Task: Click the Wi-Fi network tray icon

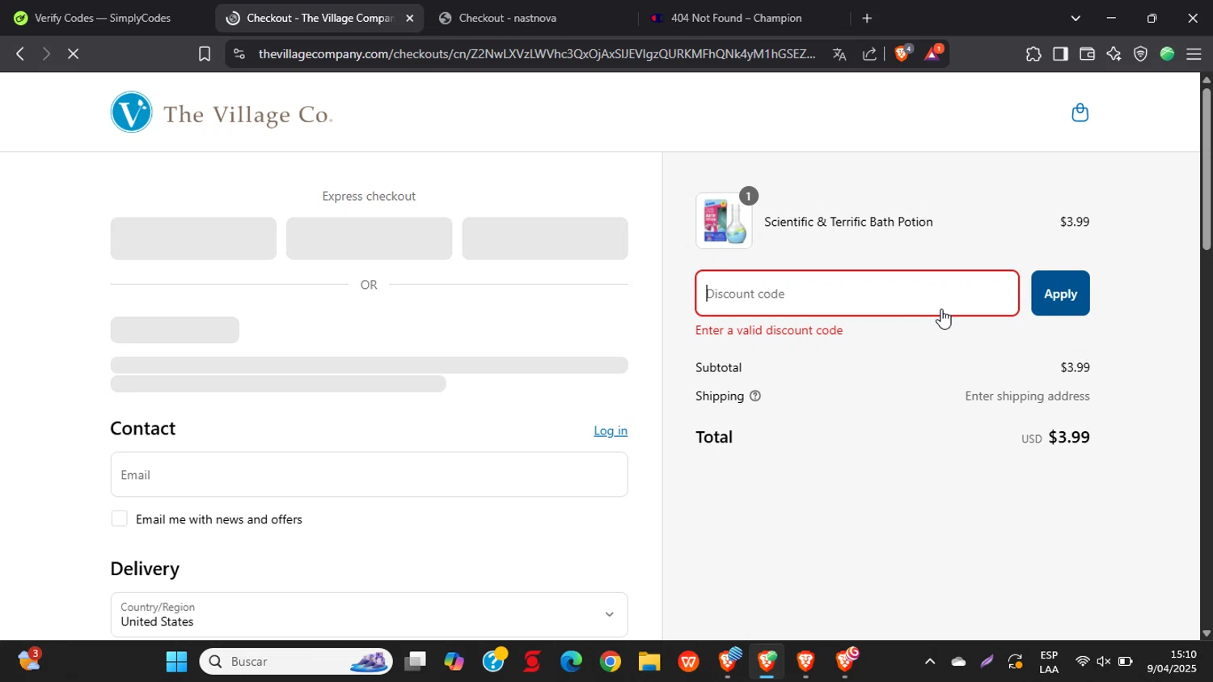Action: pos(1082,662)
